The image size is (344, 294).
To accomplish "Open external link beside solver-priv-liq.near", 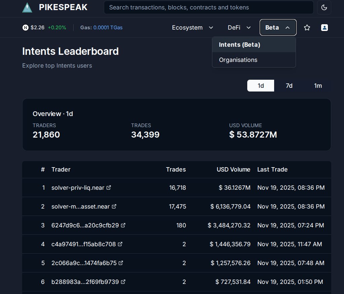I will coord(108,188).
